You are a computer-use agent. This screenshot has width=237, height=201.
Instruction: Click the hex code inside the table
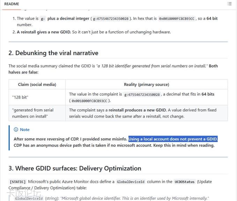[89, 101]
